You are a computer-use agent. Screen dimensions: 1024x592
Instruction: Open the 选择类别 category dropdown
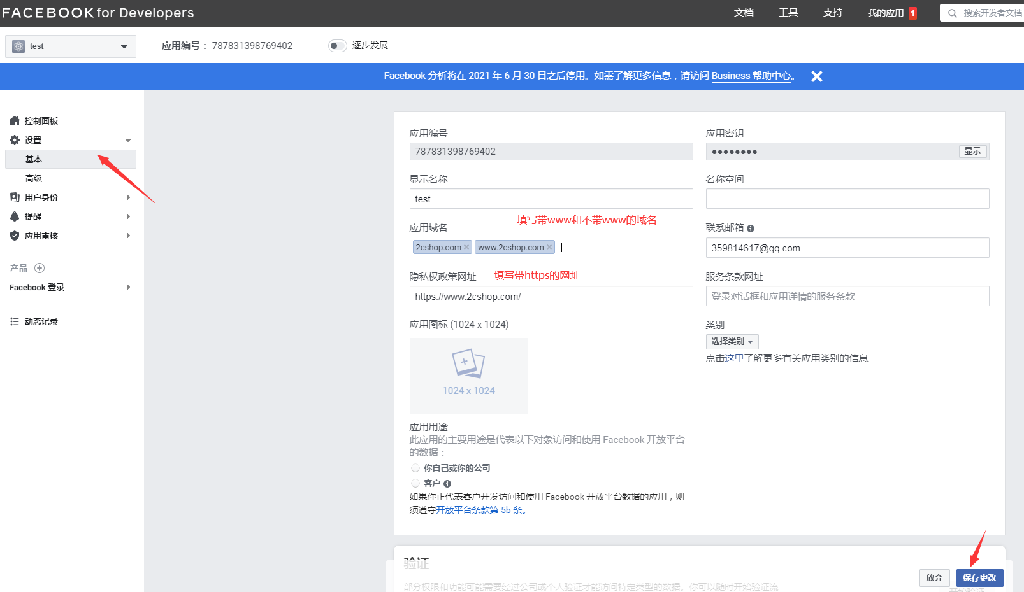(732, 342)
